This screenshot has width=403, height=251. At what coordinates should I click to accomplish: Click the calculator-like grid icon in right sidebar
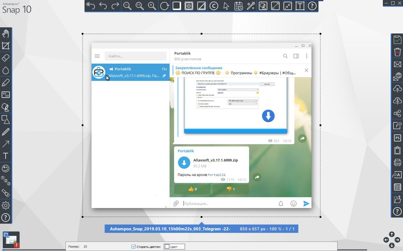(x=397, y=187)
